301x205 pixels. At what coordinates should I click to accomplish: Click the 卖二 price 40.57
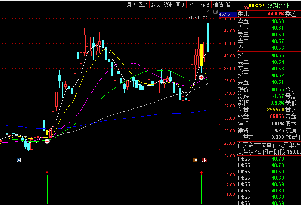click(x=278, y=41)
